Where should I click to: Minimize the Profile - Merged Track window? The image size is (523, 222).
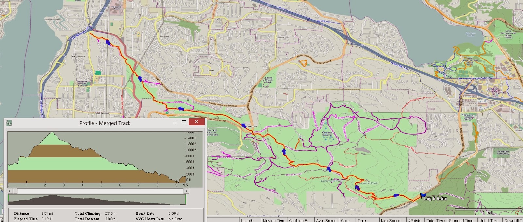click(175, 123)
